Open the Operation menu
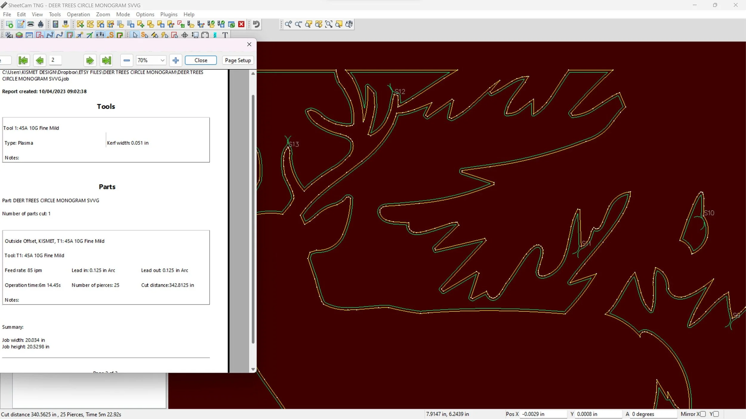This screenshot has width=746, height=419. 78,14
